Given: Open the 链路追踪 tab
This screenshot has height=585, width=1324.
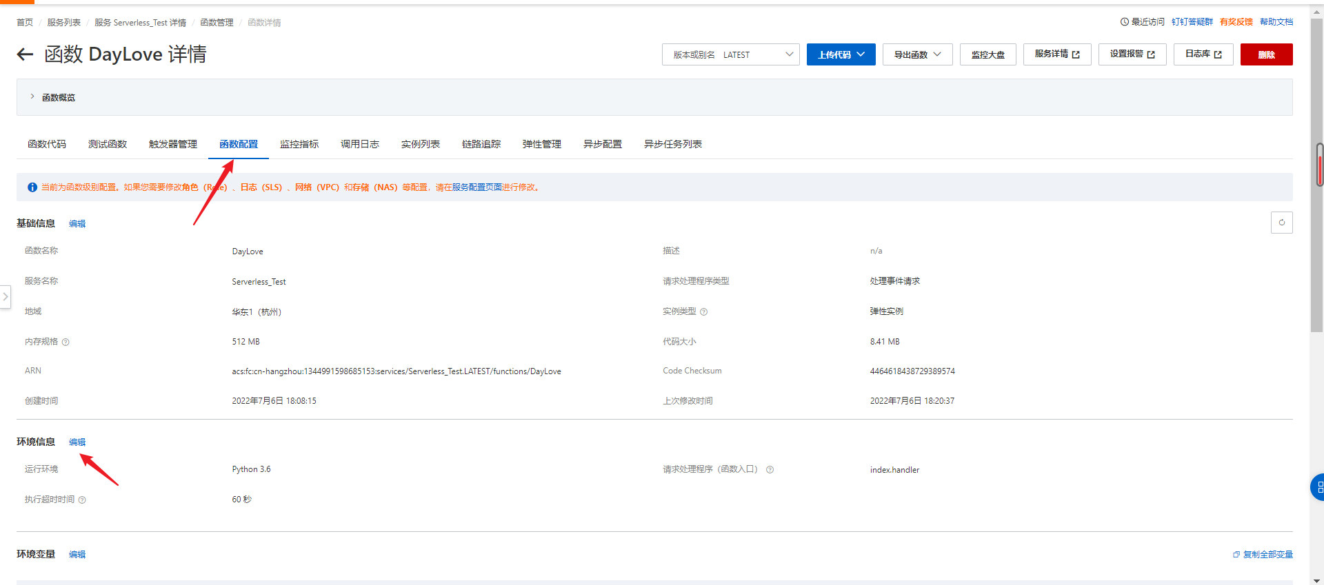Looking at the screenshot, I should click(481, 144).
